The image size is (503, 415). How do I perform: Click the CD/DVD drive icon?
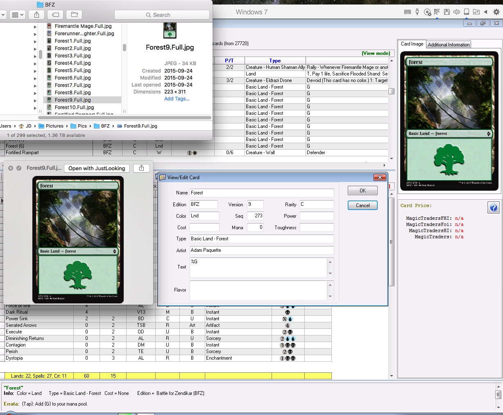(x=427, y=12)
